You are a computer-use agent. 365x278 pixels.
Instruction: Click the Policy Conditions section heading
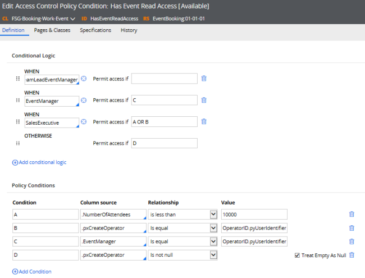click(x=33, y=185)
